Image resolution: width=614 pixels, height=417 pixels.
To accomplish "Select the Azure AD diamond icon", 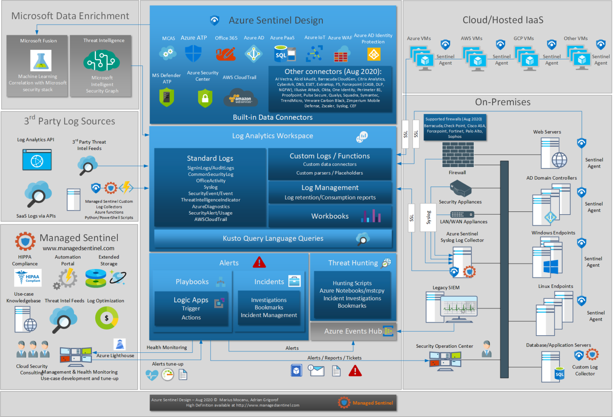I will point(253,54).
